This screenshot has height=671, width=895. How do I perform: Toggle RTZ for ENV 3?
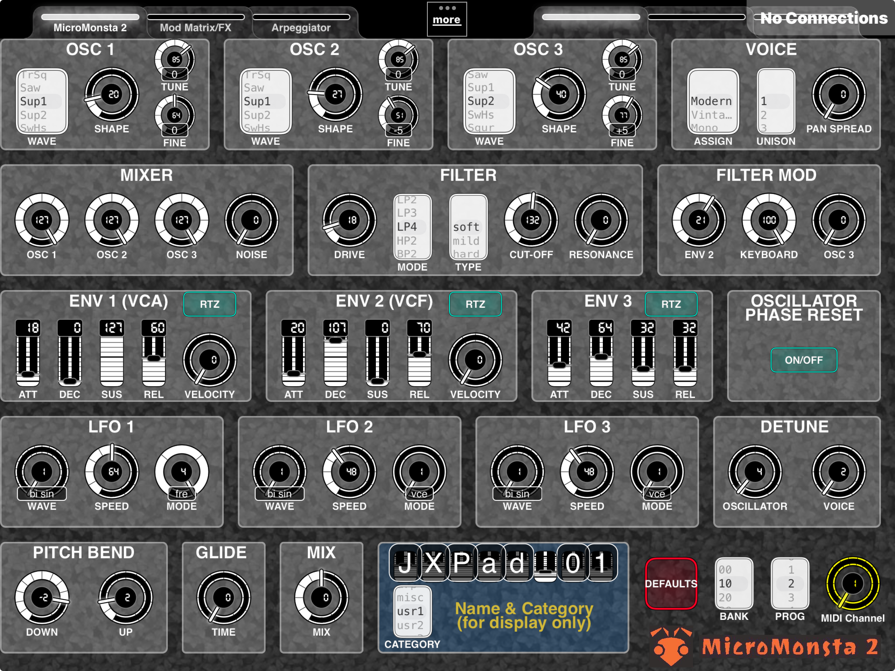tap(671, 304)
